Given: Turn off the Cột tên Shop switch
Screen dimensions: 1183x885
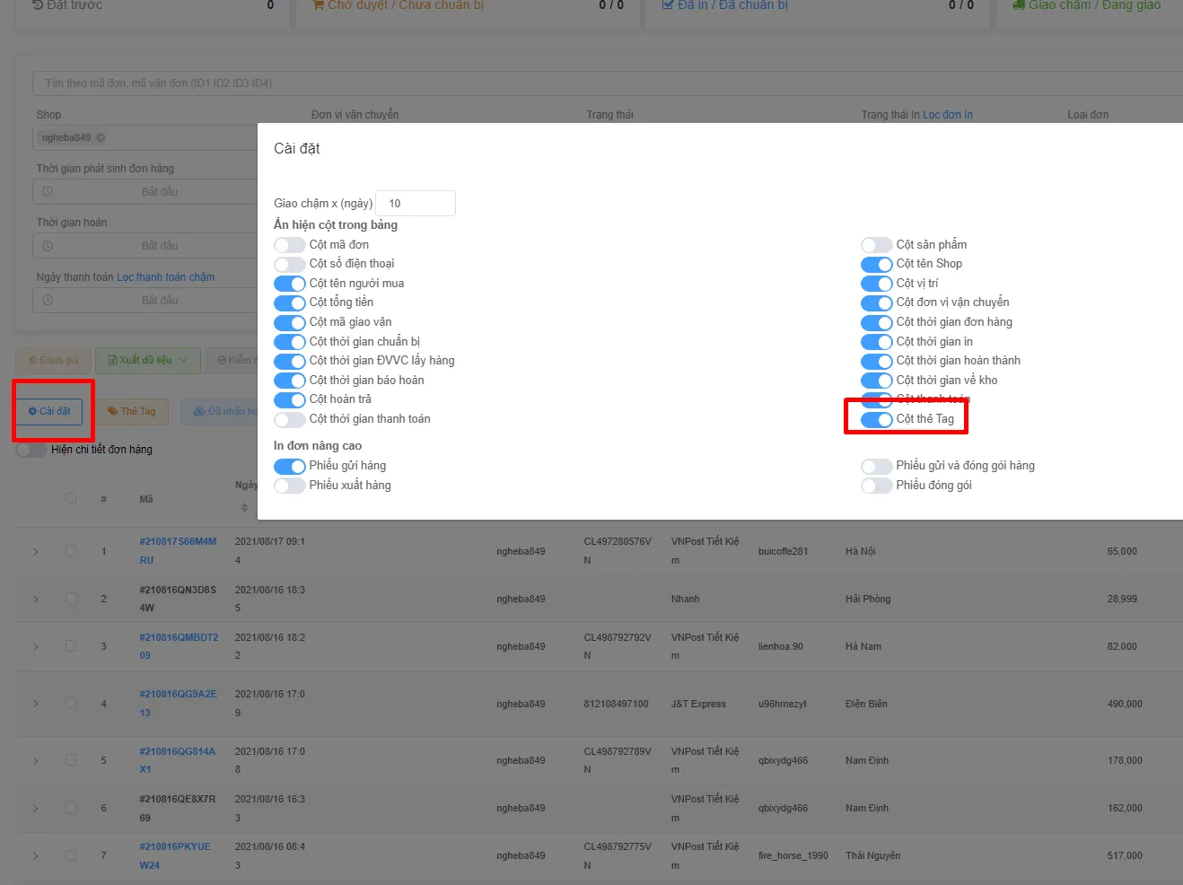Looking at the screenshot, I should coord(877,264).
